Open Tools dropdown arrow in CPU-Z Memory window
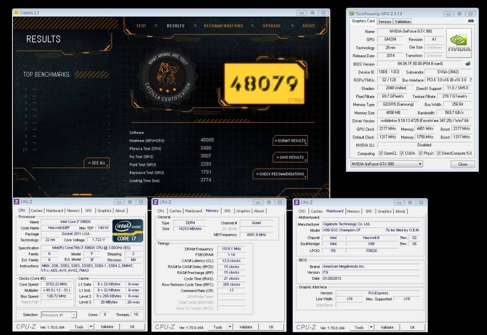This screenshot has width=487, height=335. (230, 327)
